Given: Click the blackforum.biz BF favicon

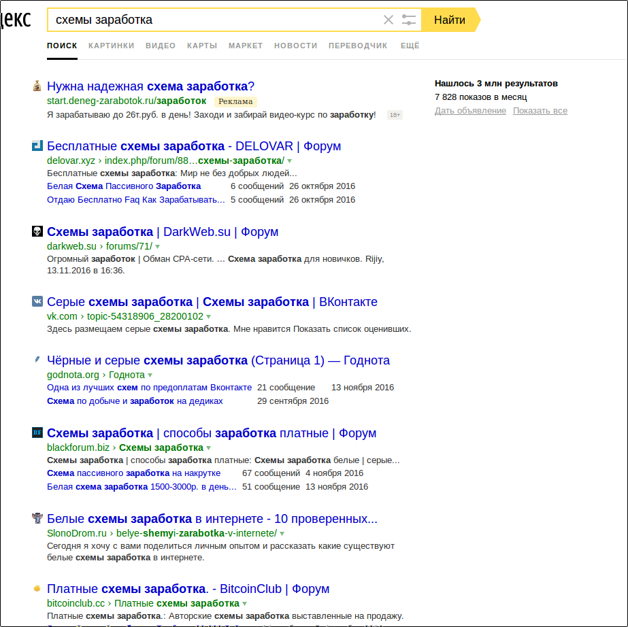Looking at the screenshot, I should pos(37,433).
